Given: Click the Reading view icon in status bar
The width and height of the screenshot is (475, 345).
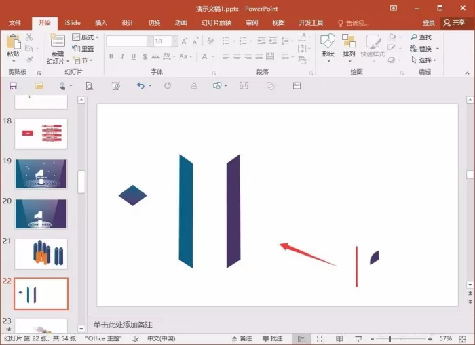Looking at the screenshot, I should tap(339, 339).
